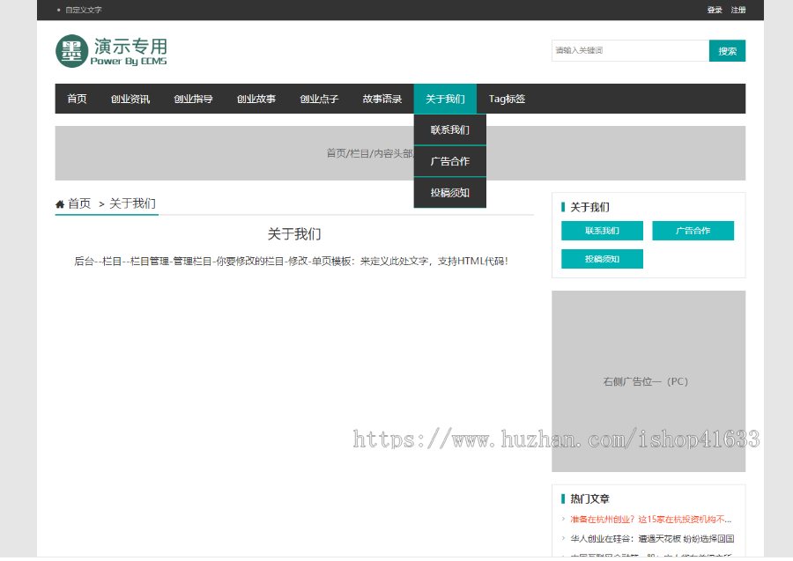Open the 注册 register link
This screenshot has height=561, width=793.
(737, 10)
